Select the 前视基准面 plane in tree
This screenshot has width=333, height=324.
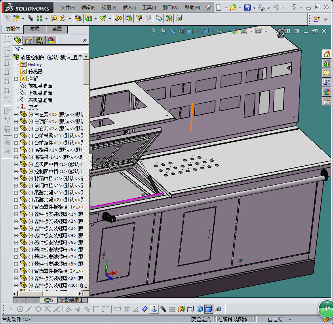click(x=40, y=86)
